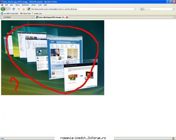Open the search engine selector dropdown

coord(143,9)
